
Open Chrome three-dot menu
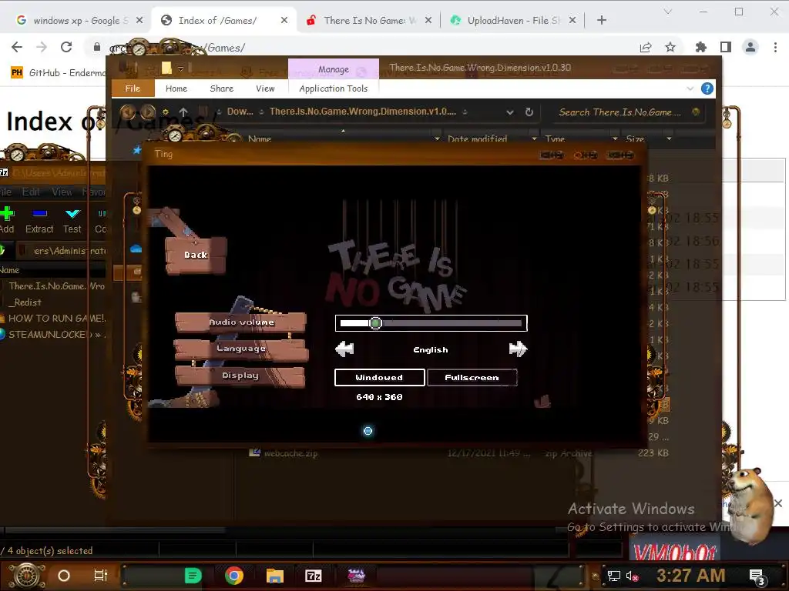point(775,47)
